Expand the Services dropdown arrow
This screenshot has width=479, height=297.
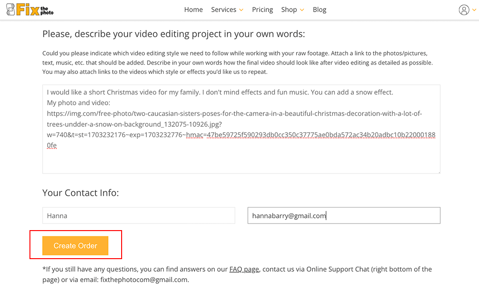(x=241, y=10)
